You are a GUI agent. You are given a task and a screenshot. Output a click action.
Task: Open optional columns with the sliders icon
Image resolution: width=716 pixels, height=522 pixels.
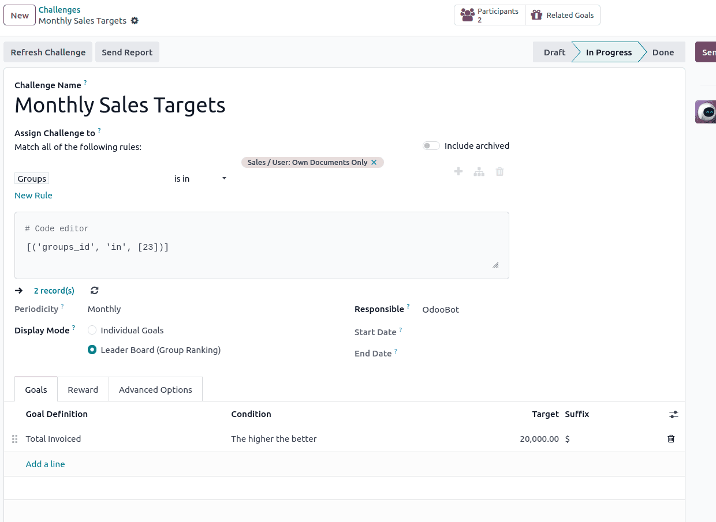click(673, 414)
